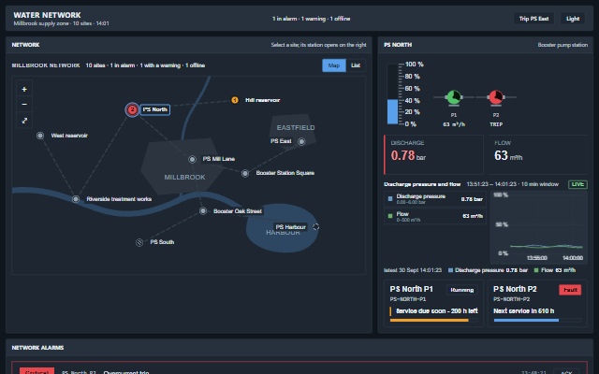Toggle Discharge pressure series in legend
Viewport: 599px width, 374px height.
pos(435,199)
